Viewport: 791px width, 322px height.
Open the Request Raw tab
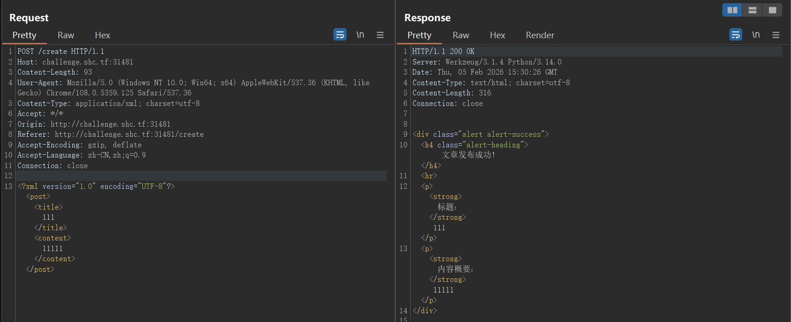pos(66,35)
